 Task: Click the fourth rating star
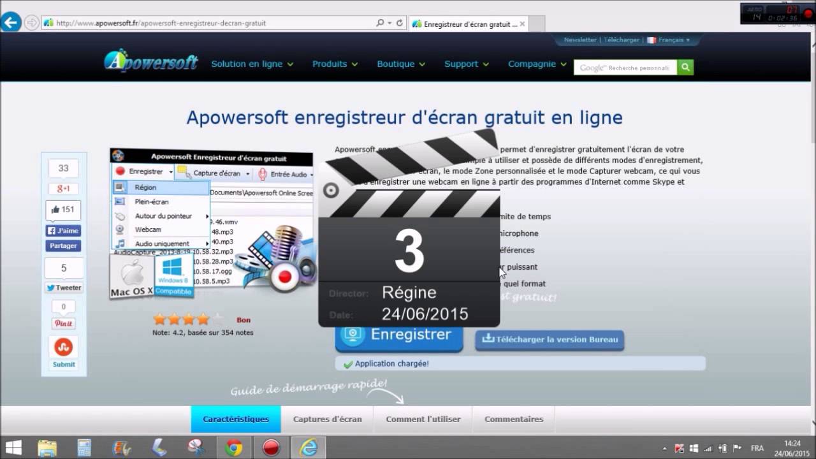[x=203, y=319]
